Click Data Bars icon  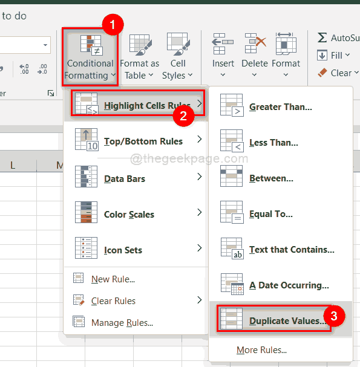(x=86, y=177)
